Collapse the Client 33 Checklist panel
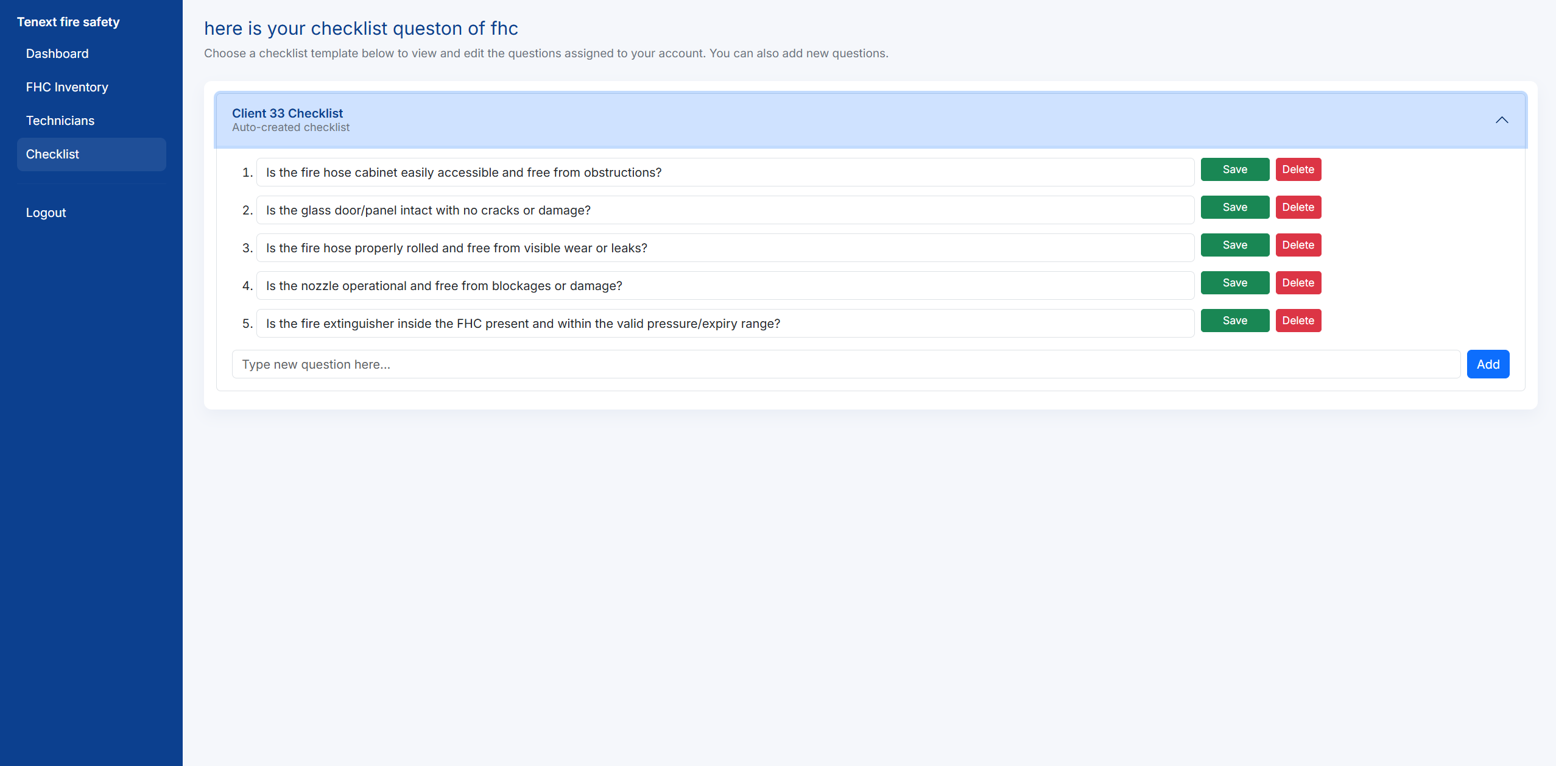 [x=1502, y=119]
